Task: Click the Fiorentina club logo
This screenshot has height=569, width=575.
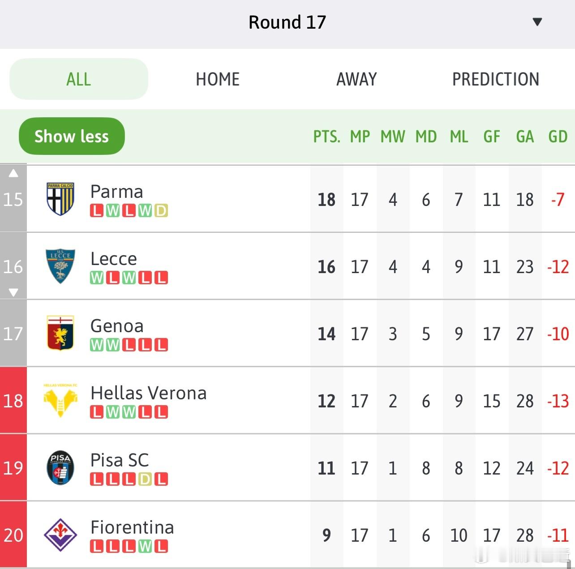Action: (x=60, y=535)
